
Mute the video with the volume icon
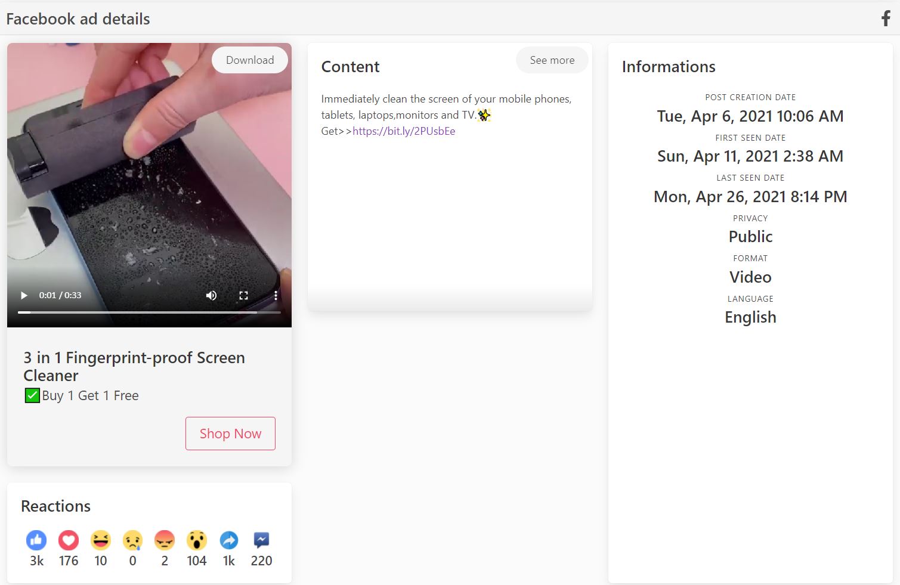(211, 295)
